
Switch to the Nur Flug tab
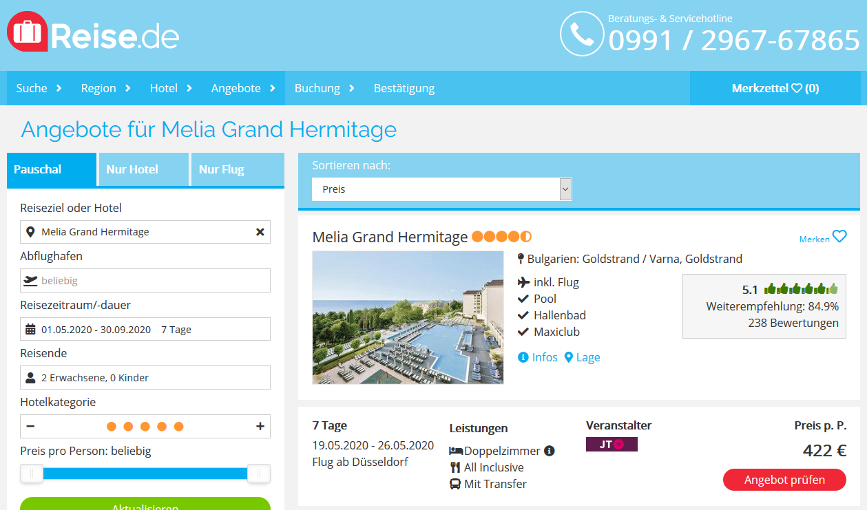(x=237, y=169)
